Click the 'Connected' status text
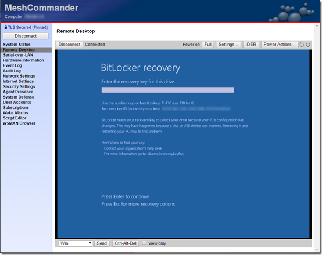Screen dimensions: 322x255 95,45
